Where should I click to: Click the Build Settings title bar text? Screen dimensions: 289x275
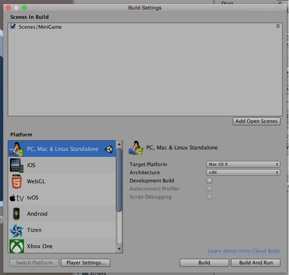(x=145, y=8)
